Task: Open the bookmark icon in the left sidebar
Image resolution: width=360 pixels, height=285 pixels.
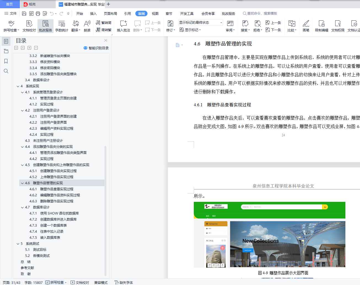Action: pos(6,61)
